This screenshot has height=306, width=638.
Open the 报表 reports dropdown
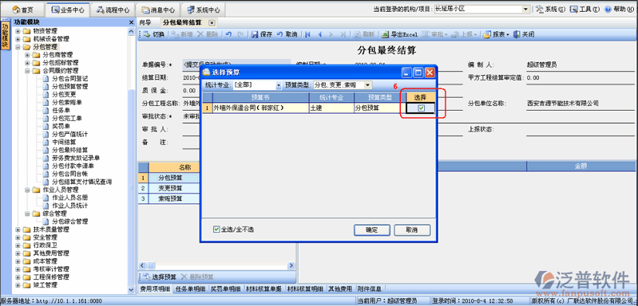coord(496,34)
